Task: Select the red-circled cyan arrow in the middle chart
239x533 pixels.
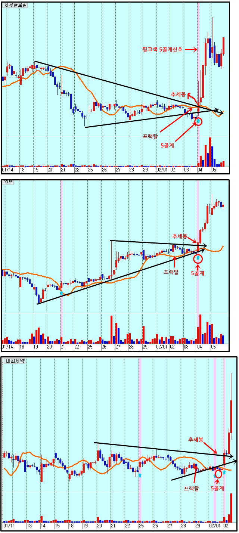Action: coord(198,258)
